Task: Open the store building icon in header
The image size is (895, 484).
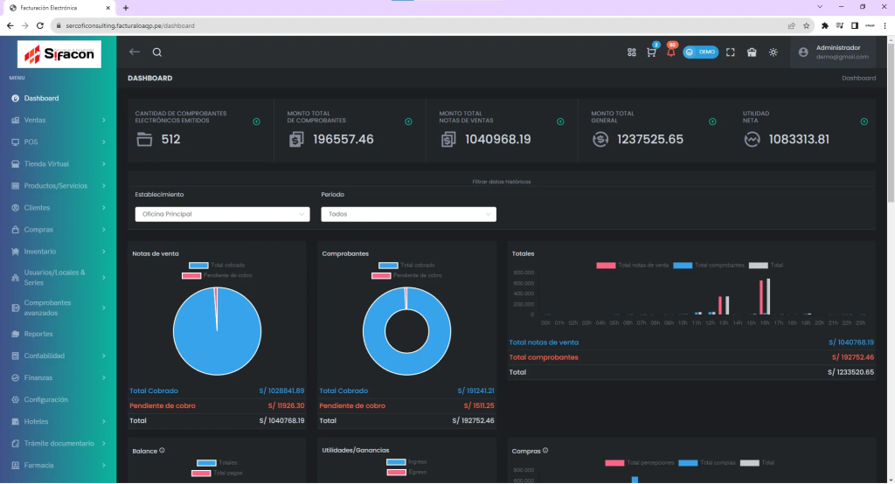Action: coord(752,52)
